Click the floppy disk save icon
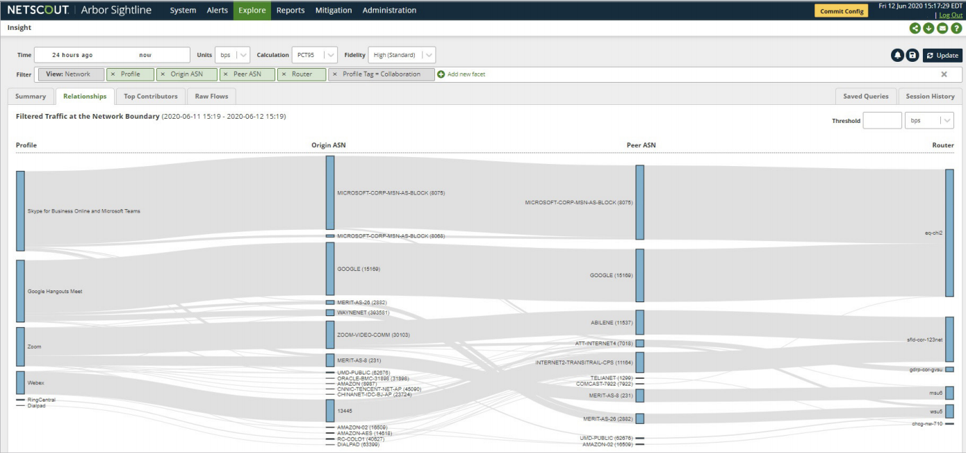Viewport: 966px width, 453px height. point(912,56)
